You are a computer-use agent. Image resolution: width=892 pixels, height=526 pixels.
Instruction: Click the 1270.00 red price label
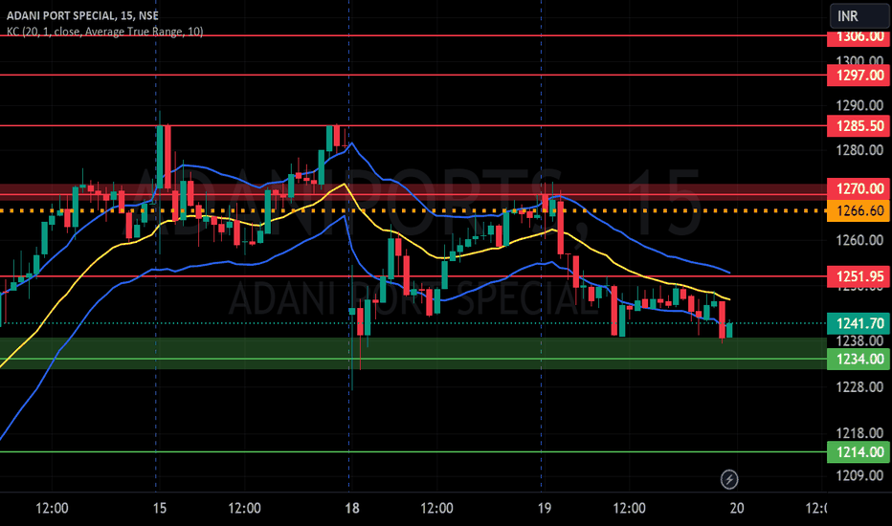858,188
